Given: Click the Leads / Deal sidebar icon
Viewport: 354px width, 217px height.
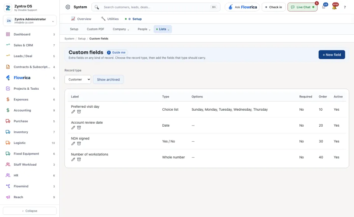Looking at the screenshot, I should 8,56.
